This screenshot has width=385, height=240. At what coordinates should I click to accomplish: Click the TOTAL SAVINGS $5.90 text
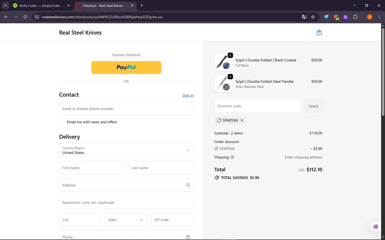[240, 178]
